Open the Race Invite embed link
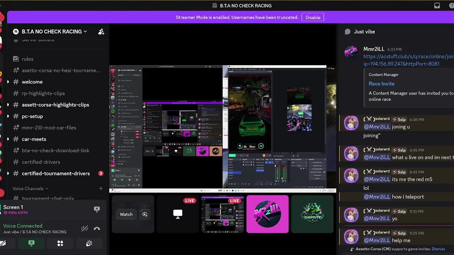The width and height of the screenshot is (454, 255). [382, 84]
